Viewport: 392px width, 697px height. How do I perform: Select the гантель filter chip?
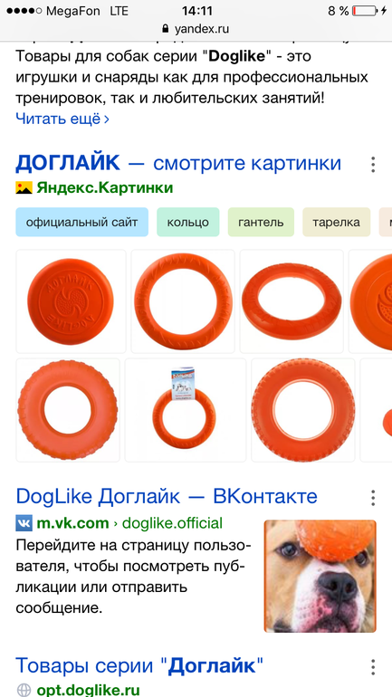coord(261,222)
